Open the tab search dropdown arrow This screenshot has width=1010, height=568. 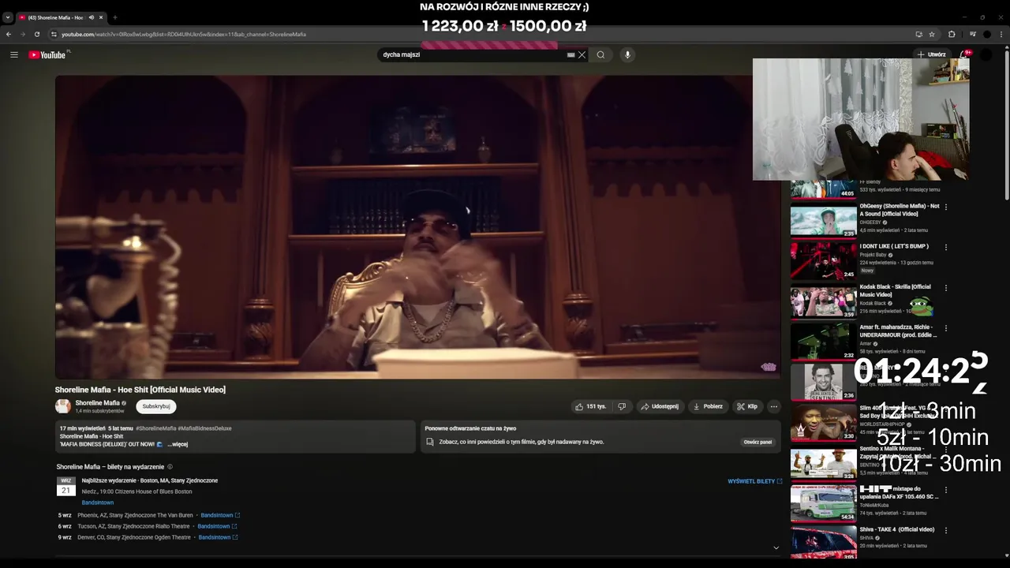tap(8, 17)
